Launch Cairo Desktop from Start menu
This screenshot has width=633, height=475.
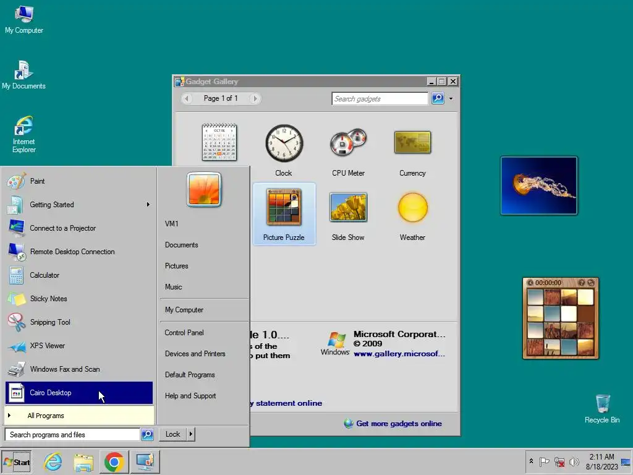point(79,393)
